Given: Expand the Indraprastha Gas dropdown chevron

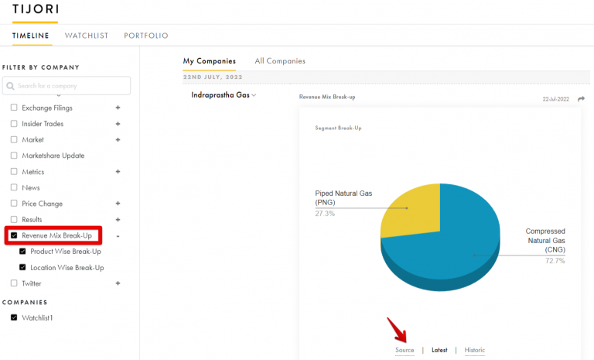Looking at the screenshot, I should (x=254, y=95).
